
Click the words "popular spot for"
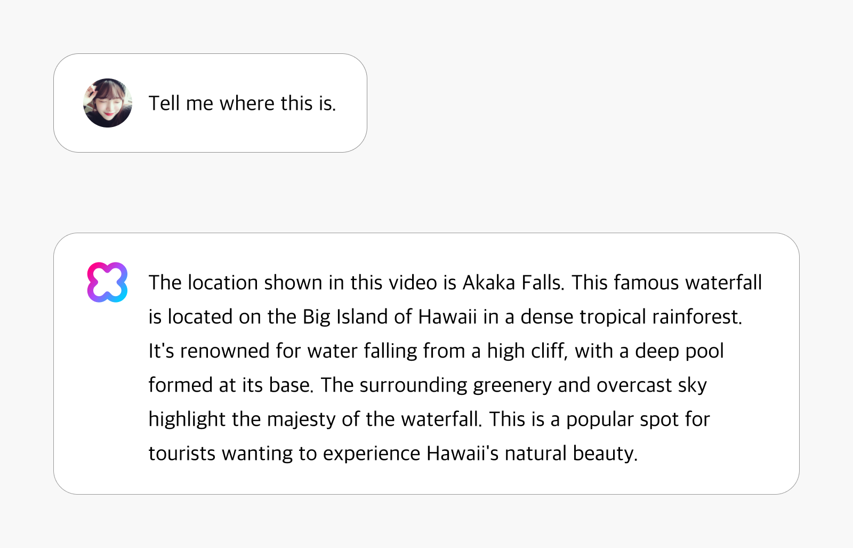(x=638, y=419)
